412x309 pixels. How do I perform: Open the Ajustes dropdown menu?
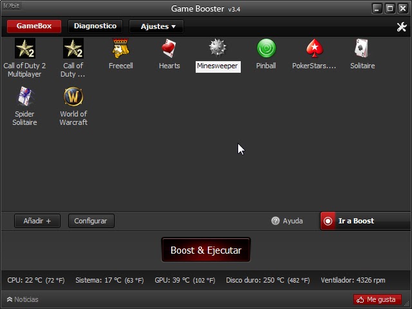pos(156,26)
